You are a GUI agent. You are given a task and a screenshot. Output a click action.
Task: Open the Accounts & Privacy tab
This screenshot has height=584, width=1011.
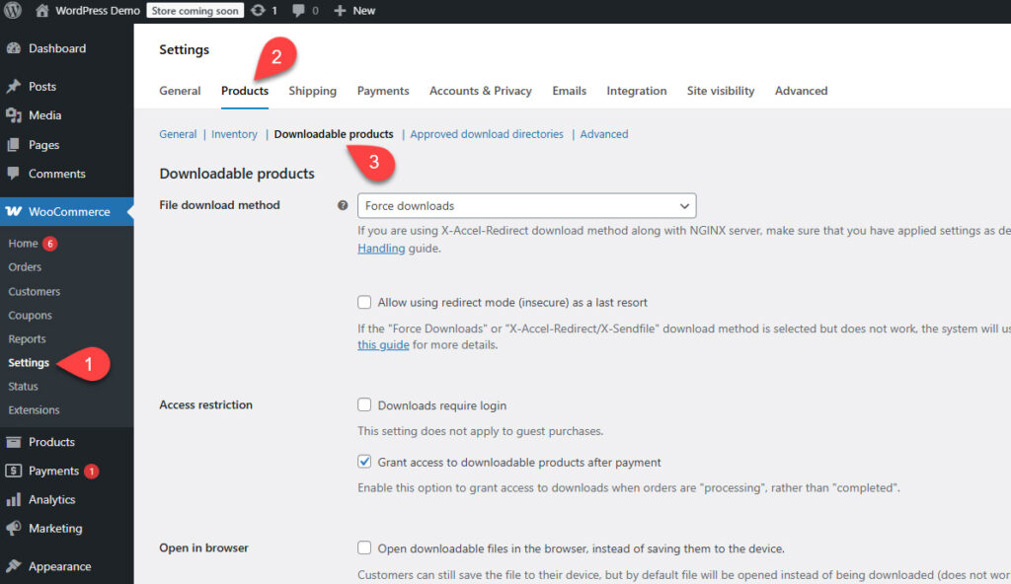[481, 91]
